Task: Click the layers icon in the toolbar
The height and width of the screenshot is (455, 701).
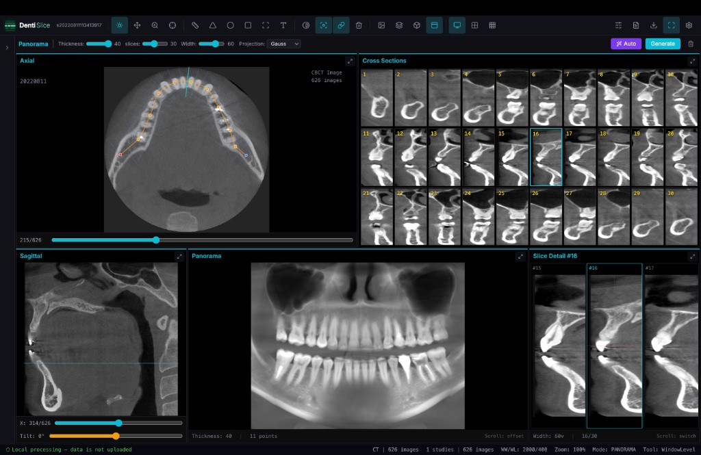Action: point(398,25)
